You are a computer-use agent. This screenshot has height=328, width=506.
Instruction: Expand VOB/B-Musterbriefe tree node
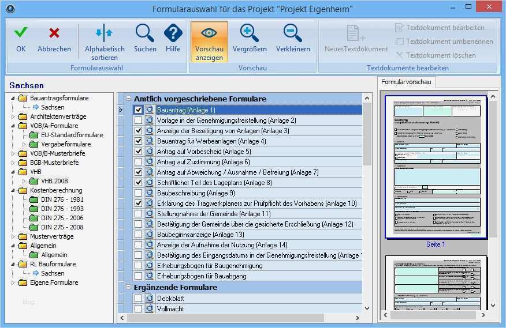[13, 154]
